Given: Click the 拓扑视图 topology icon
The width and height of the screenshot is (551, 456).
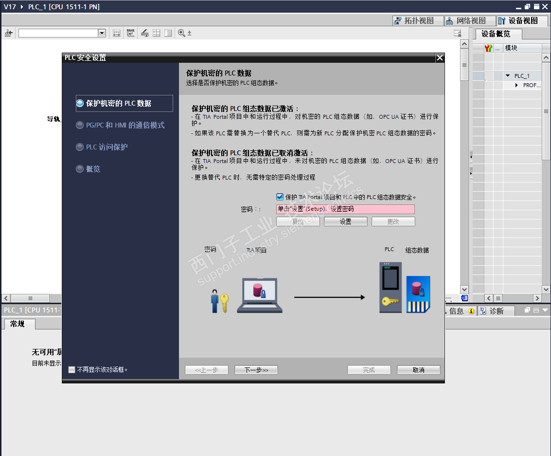Looking at the screenshot, I should click(x=397, y=21).
